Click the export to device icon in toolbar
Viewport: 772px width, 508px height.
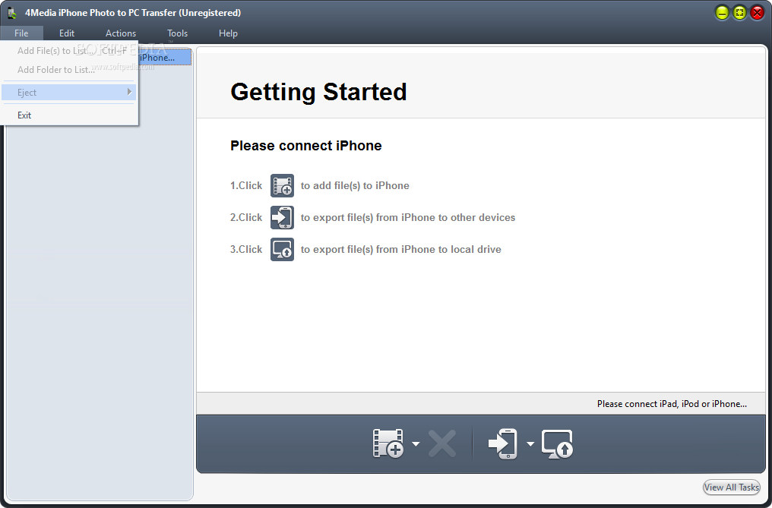pyautogui.click(x=503, y=443)
